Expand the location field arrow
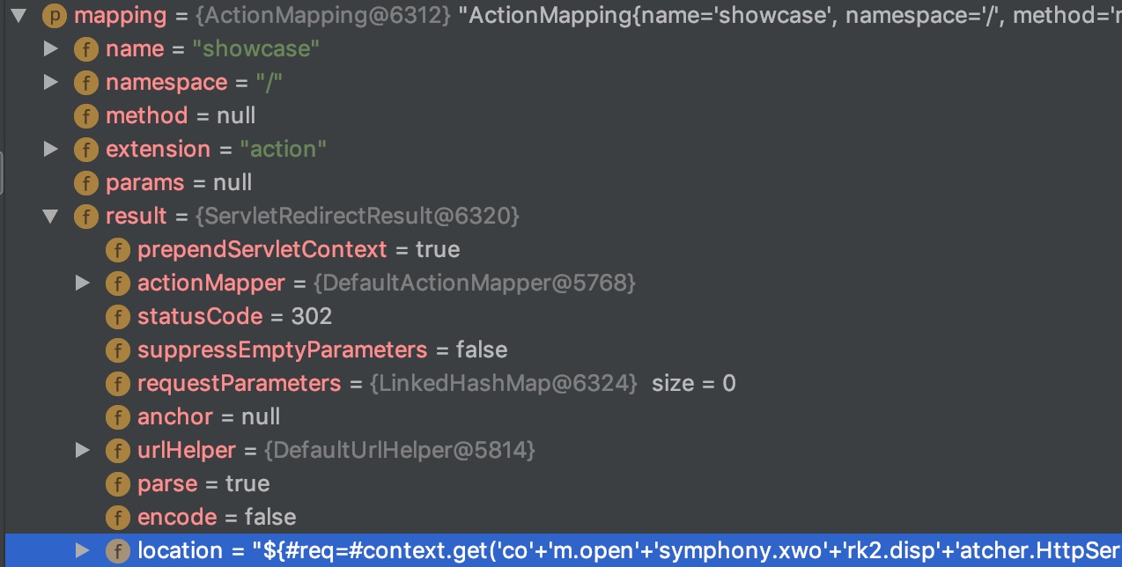1122x567 pixels. [x=84, y=550]
